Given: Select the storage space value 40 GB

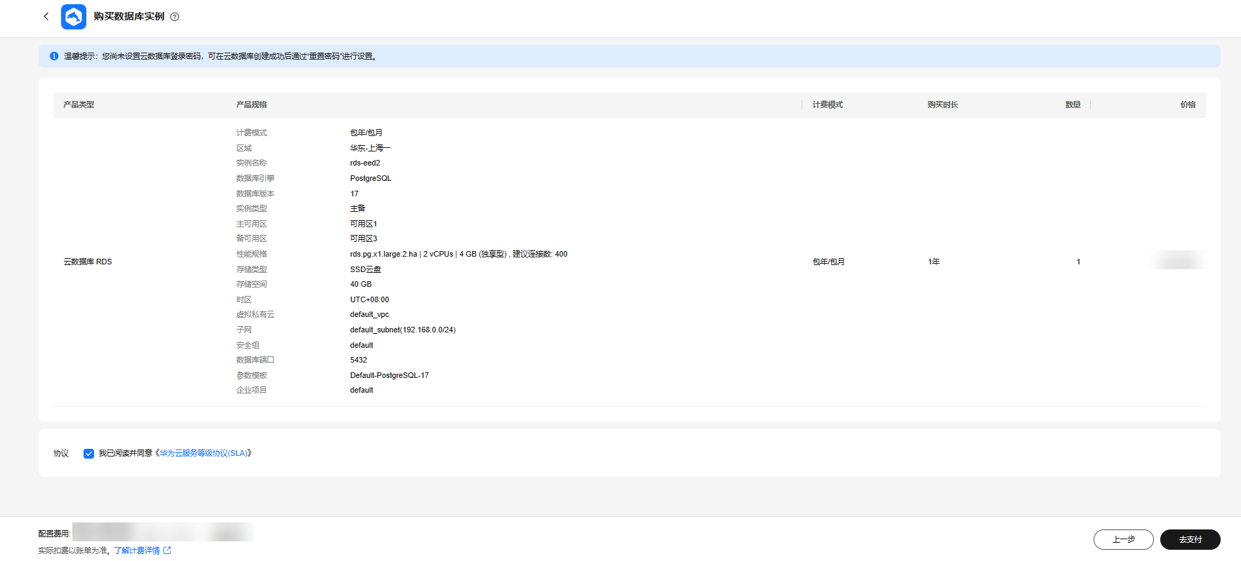Looking at the screenshot, I should (361, 284).
